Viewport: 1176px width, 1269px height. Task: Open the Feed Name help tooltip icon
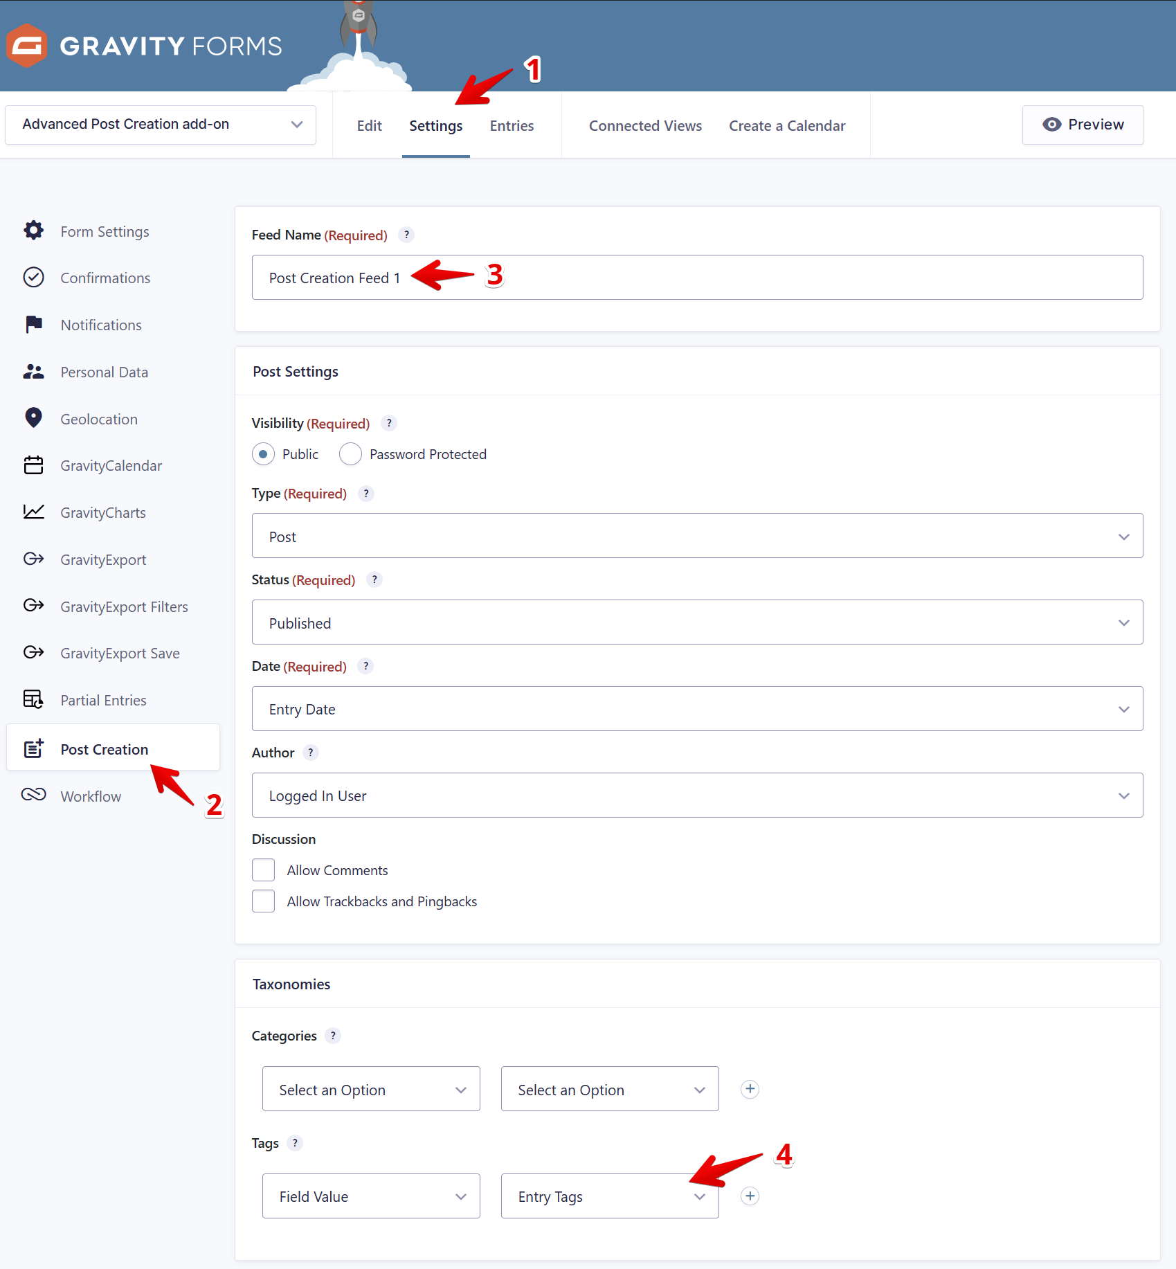[406, 235]
